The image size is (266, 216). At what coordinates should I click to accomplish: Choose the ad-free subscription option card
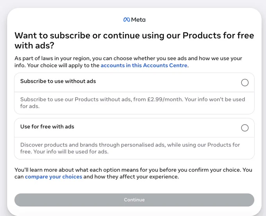(134, 93)
